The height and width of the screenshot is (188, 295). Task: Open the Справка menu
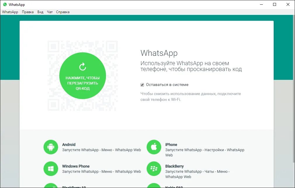[x=63, y=12]
